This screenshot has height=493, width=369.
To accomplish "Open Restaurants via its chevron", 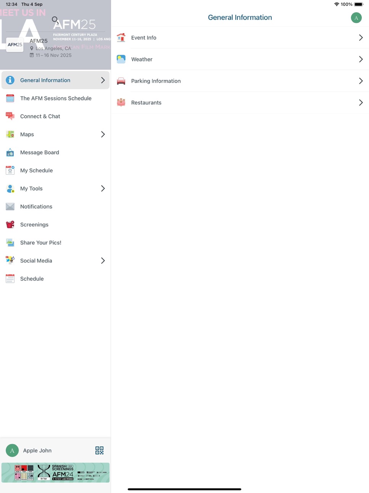I will pyautogui.click(x=361, y=102).
